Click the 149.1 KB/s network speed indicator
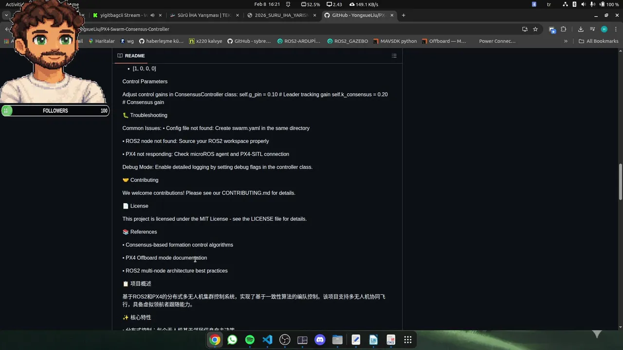The height and width of the screenshot is (350, 623). tap(364, 4)
